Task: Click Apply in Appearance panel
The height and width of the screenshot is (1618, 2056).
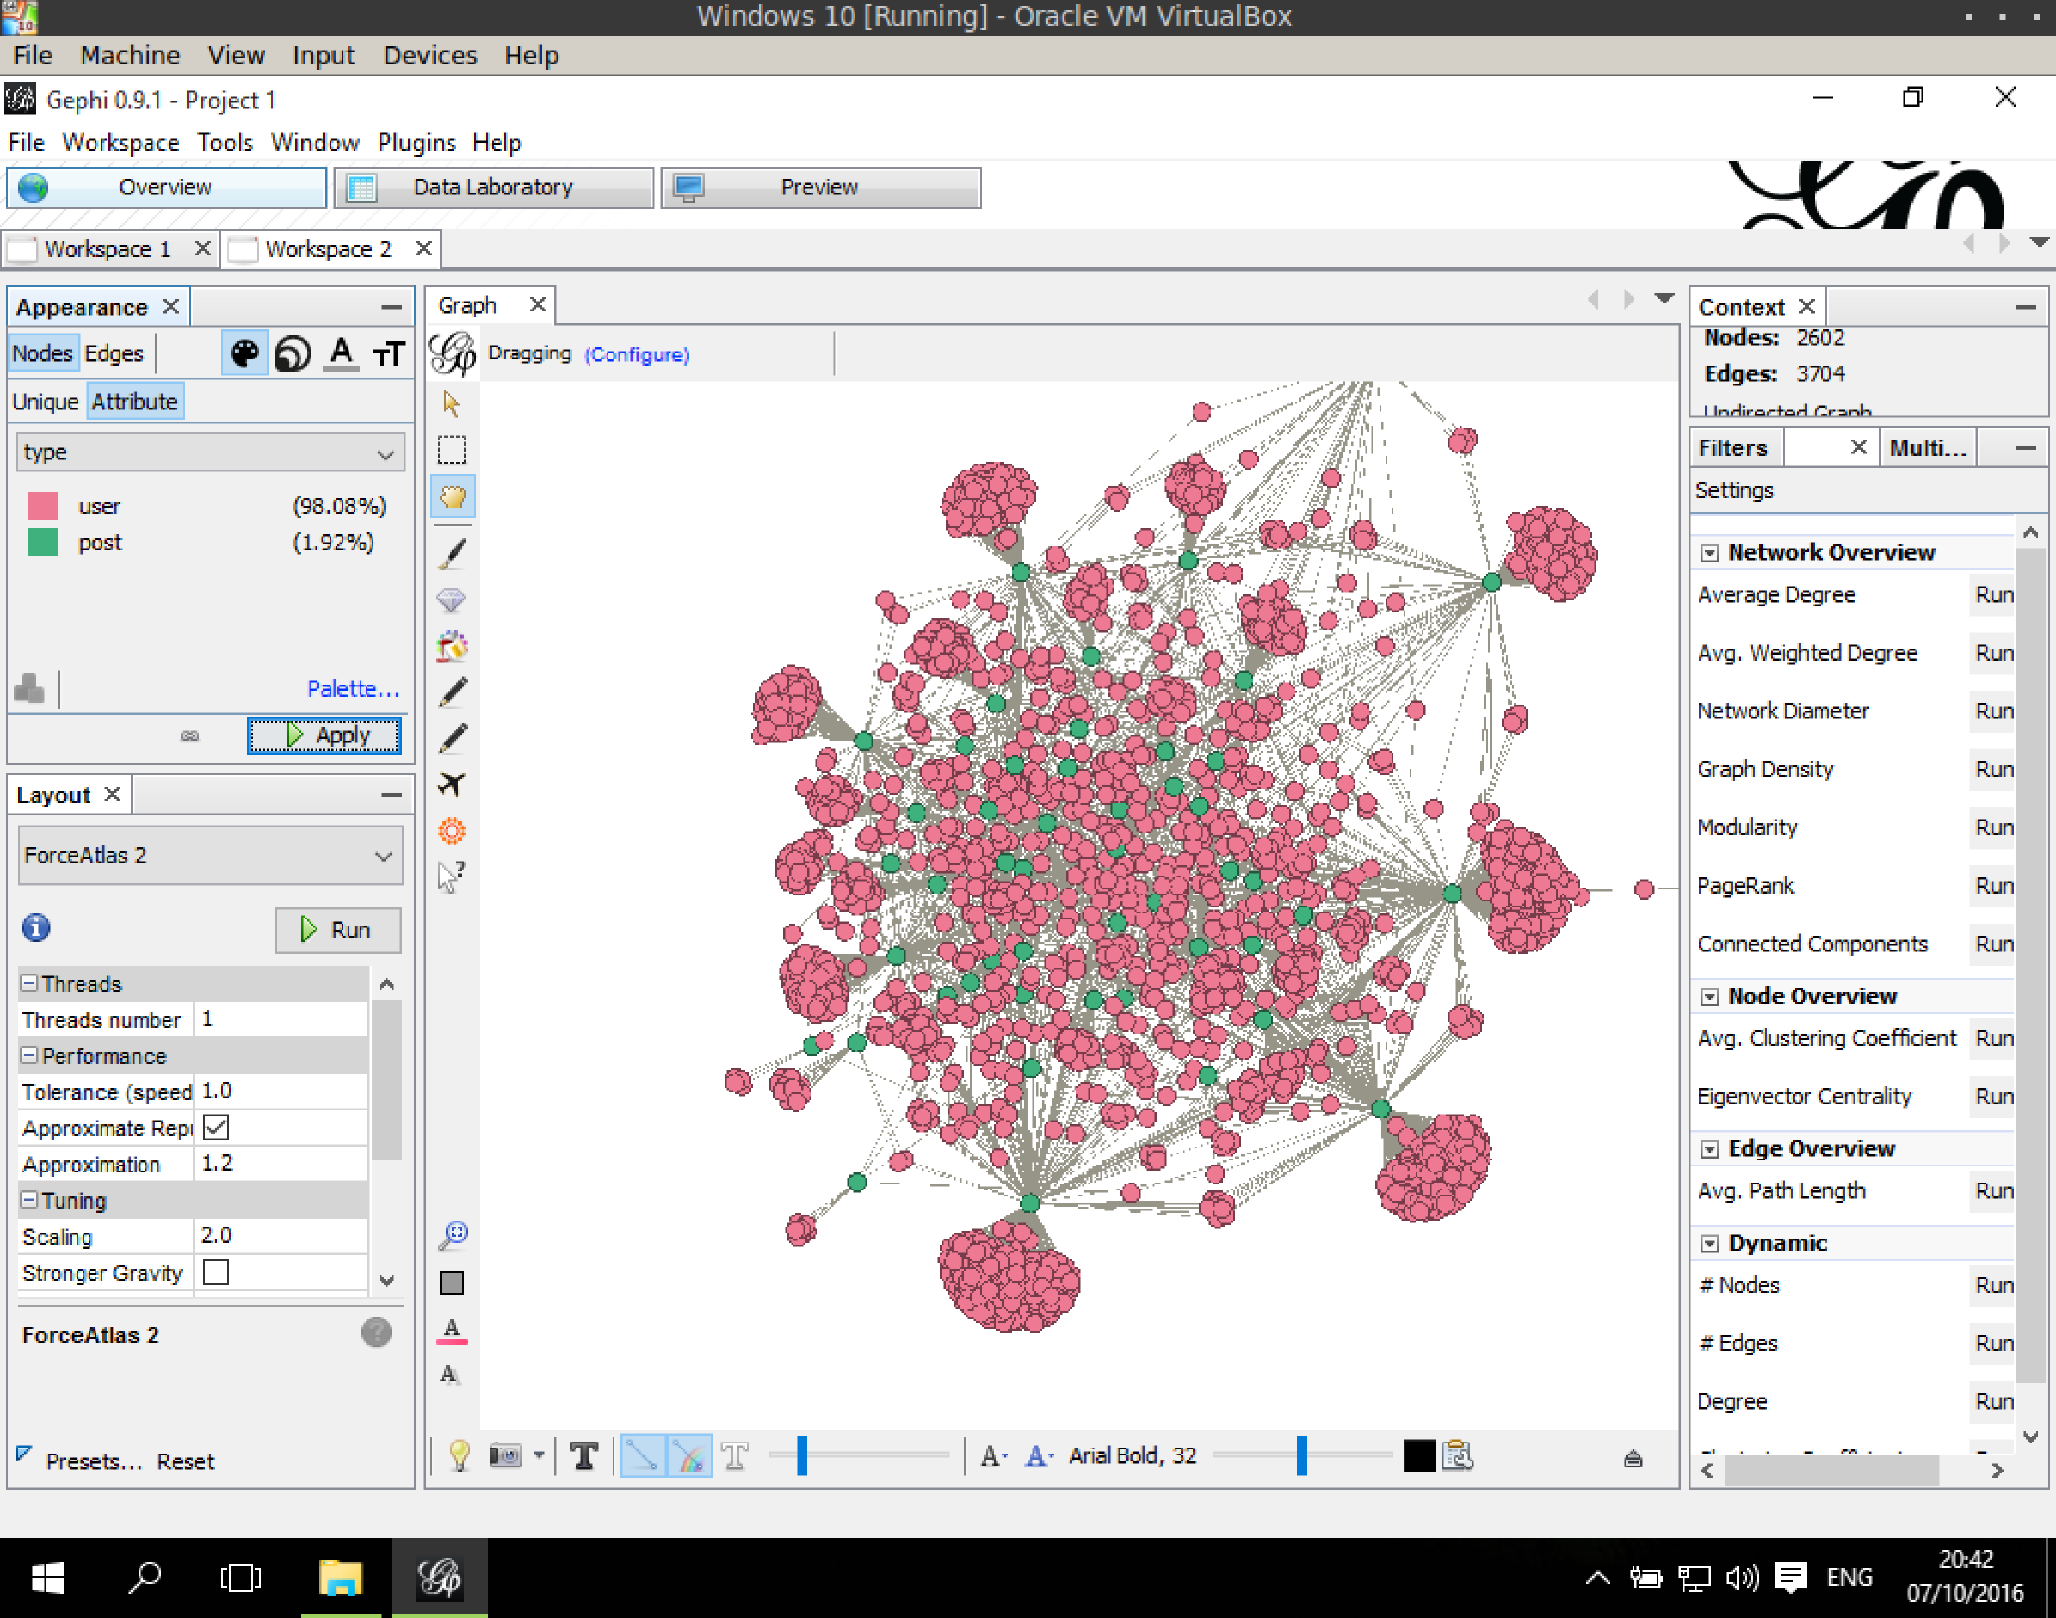Action: (324, 735)
